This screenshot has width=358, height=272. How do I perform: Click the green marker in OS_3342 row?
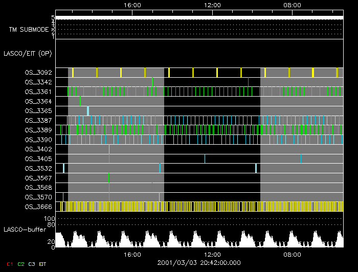152,82
